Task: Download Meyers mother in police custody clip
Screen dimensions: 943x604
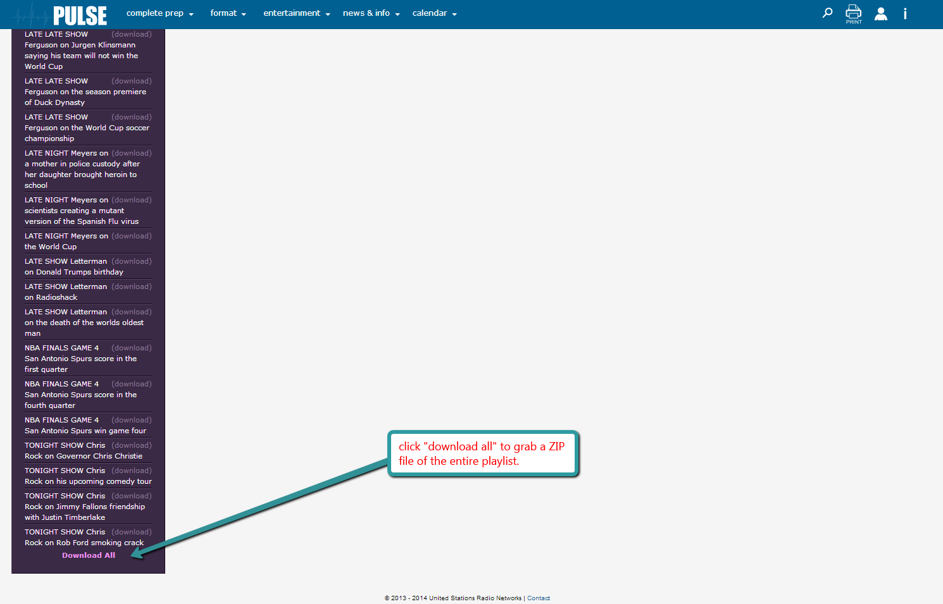Action: pyautogui.click(x=132, y=153)
